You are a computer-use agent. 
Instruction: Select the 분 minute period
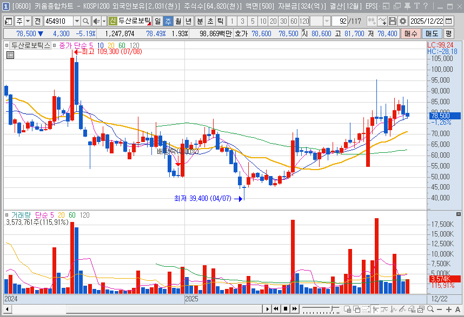coord(200,21)
